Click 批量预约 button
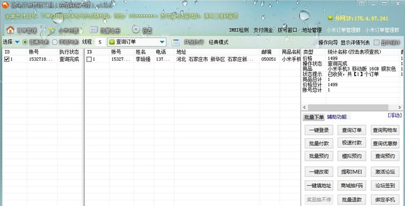Screen dimensions: 405x206 [319, 156]
